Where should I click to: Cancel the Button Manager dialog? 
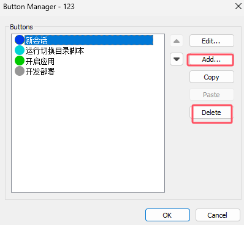[218, 215]
